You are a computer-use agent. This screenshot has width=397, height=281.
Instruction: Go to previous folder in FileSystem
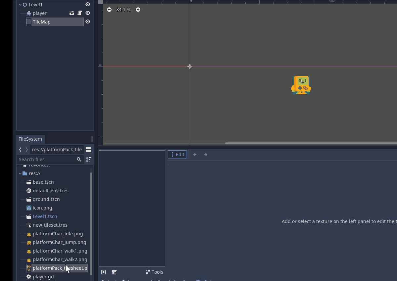click(x=20, y=150)
